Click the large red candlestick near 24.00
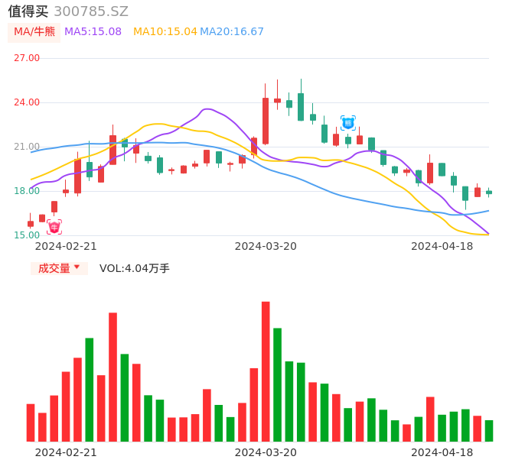 [x=266, y=121]
